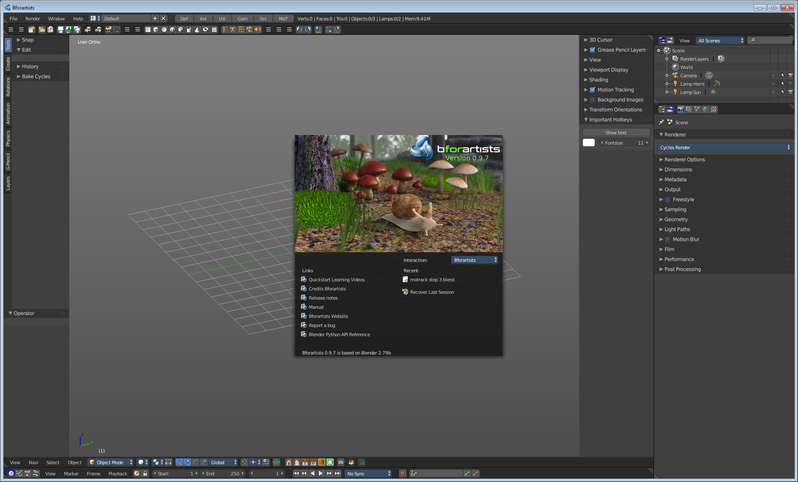
Task: Click the Show text button
Action: (616, 133)
